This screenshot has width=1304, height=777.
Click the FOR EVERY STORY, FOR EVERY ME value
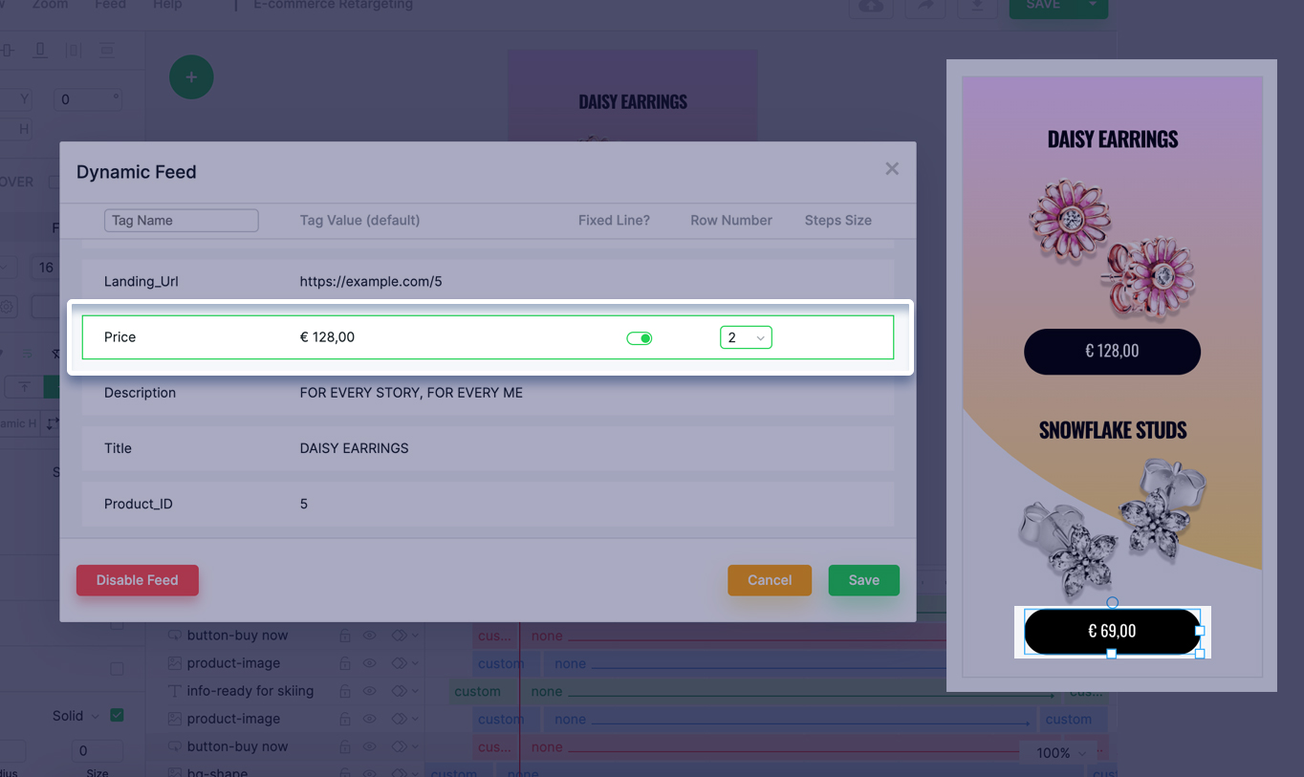coord(411,393)
